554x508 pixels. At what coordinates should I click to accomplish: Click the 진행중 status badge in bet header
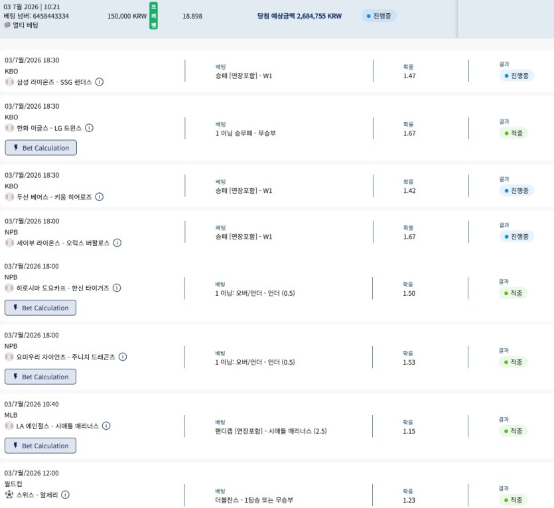379,16
